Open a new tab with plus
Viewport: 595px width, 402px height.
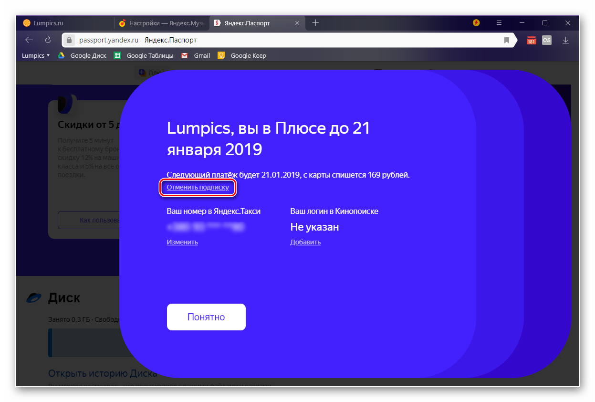[315, 22]
